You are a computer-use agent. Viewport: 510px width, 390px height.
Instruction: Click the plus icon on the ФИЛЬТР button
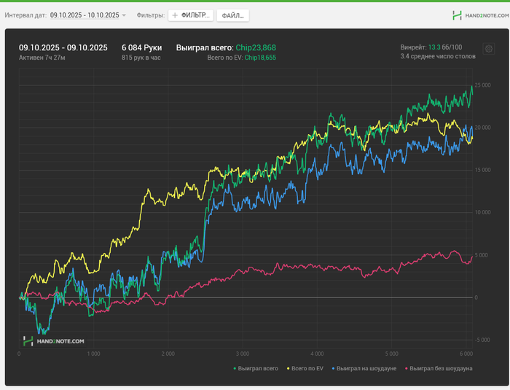tap(175, 15)
